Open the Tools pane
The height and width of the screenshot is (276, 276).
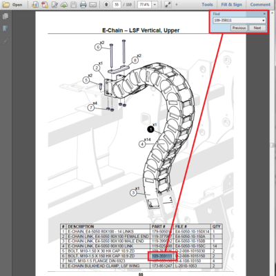[x=207, y=4]
